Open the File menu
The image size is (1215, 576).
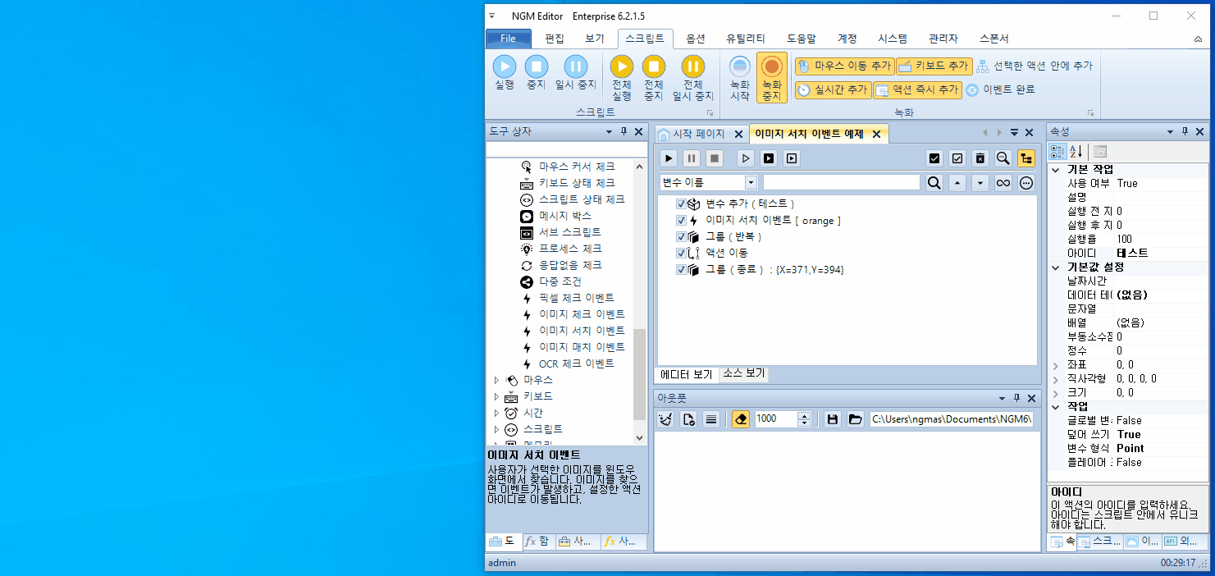tap(509, 39)
